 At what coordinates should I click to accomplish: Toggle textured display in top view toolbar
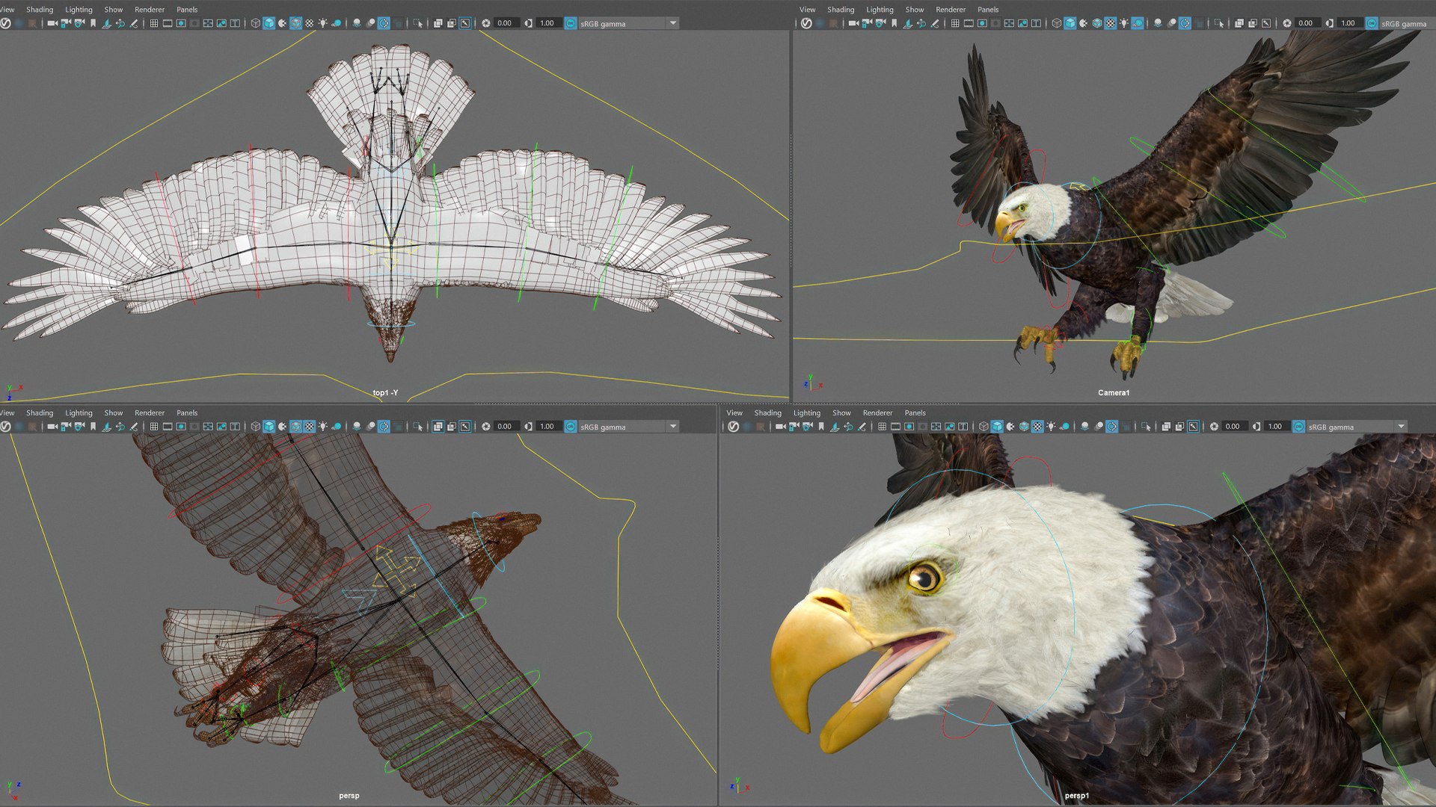[x=310, y=23]
